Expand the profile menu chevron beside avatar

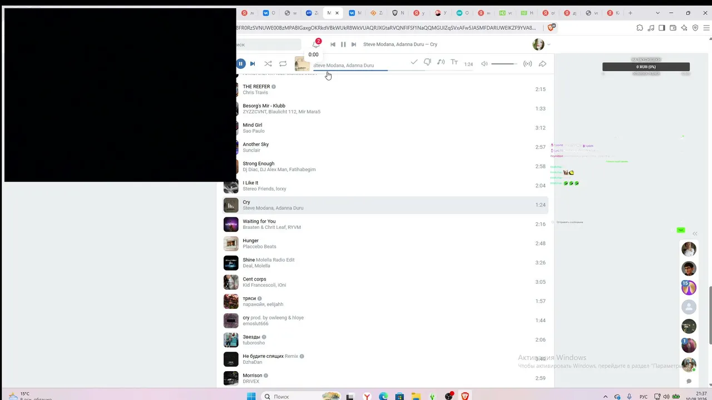(549, 44)
